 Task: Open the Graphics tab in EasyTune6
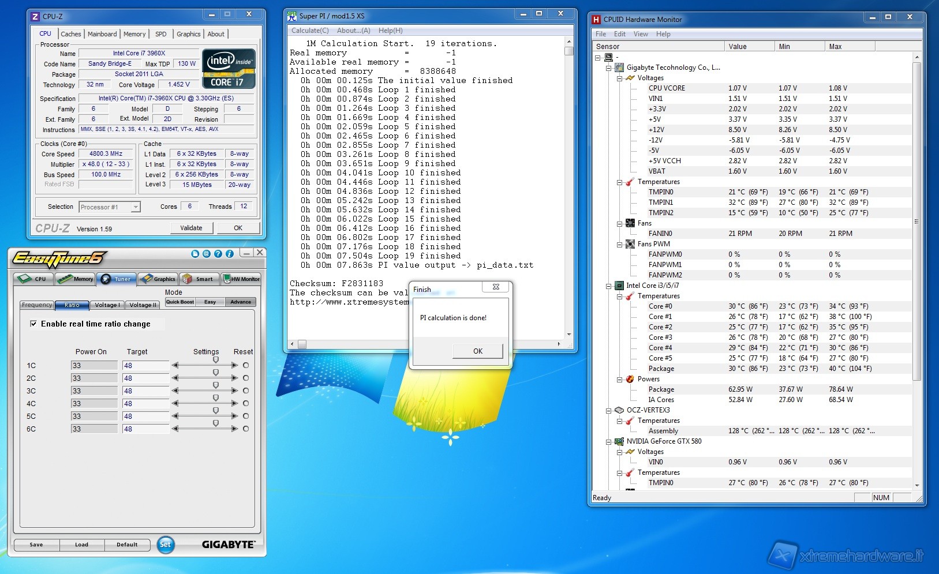pyautogui.click(x=158, y=279)
